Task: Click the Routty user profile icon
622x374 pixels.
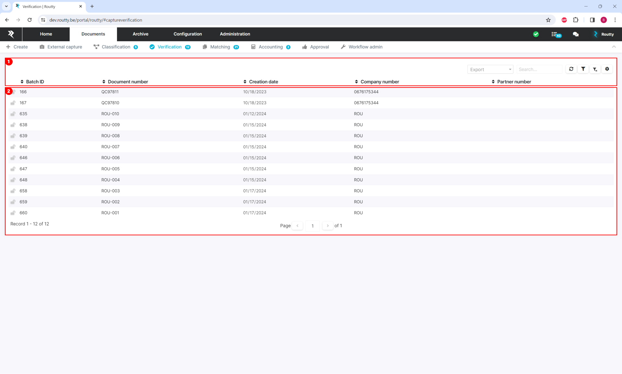Action: pos(596,34)
